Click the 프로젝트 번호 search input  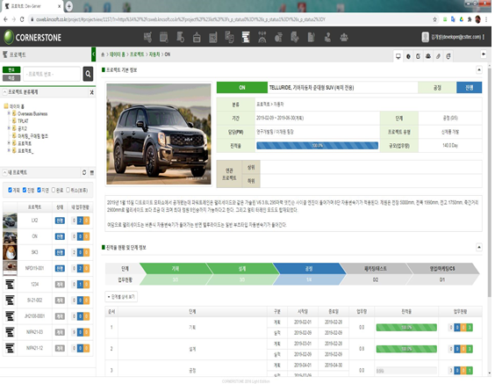52,74
